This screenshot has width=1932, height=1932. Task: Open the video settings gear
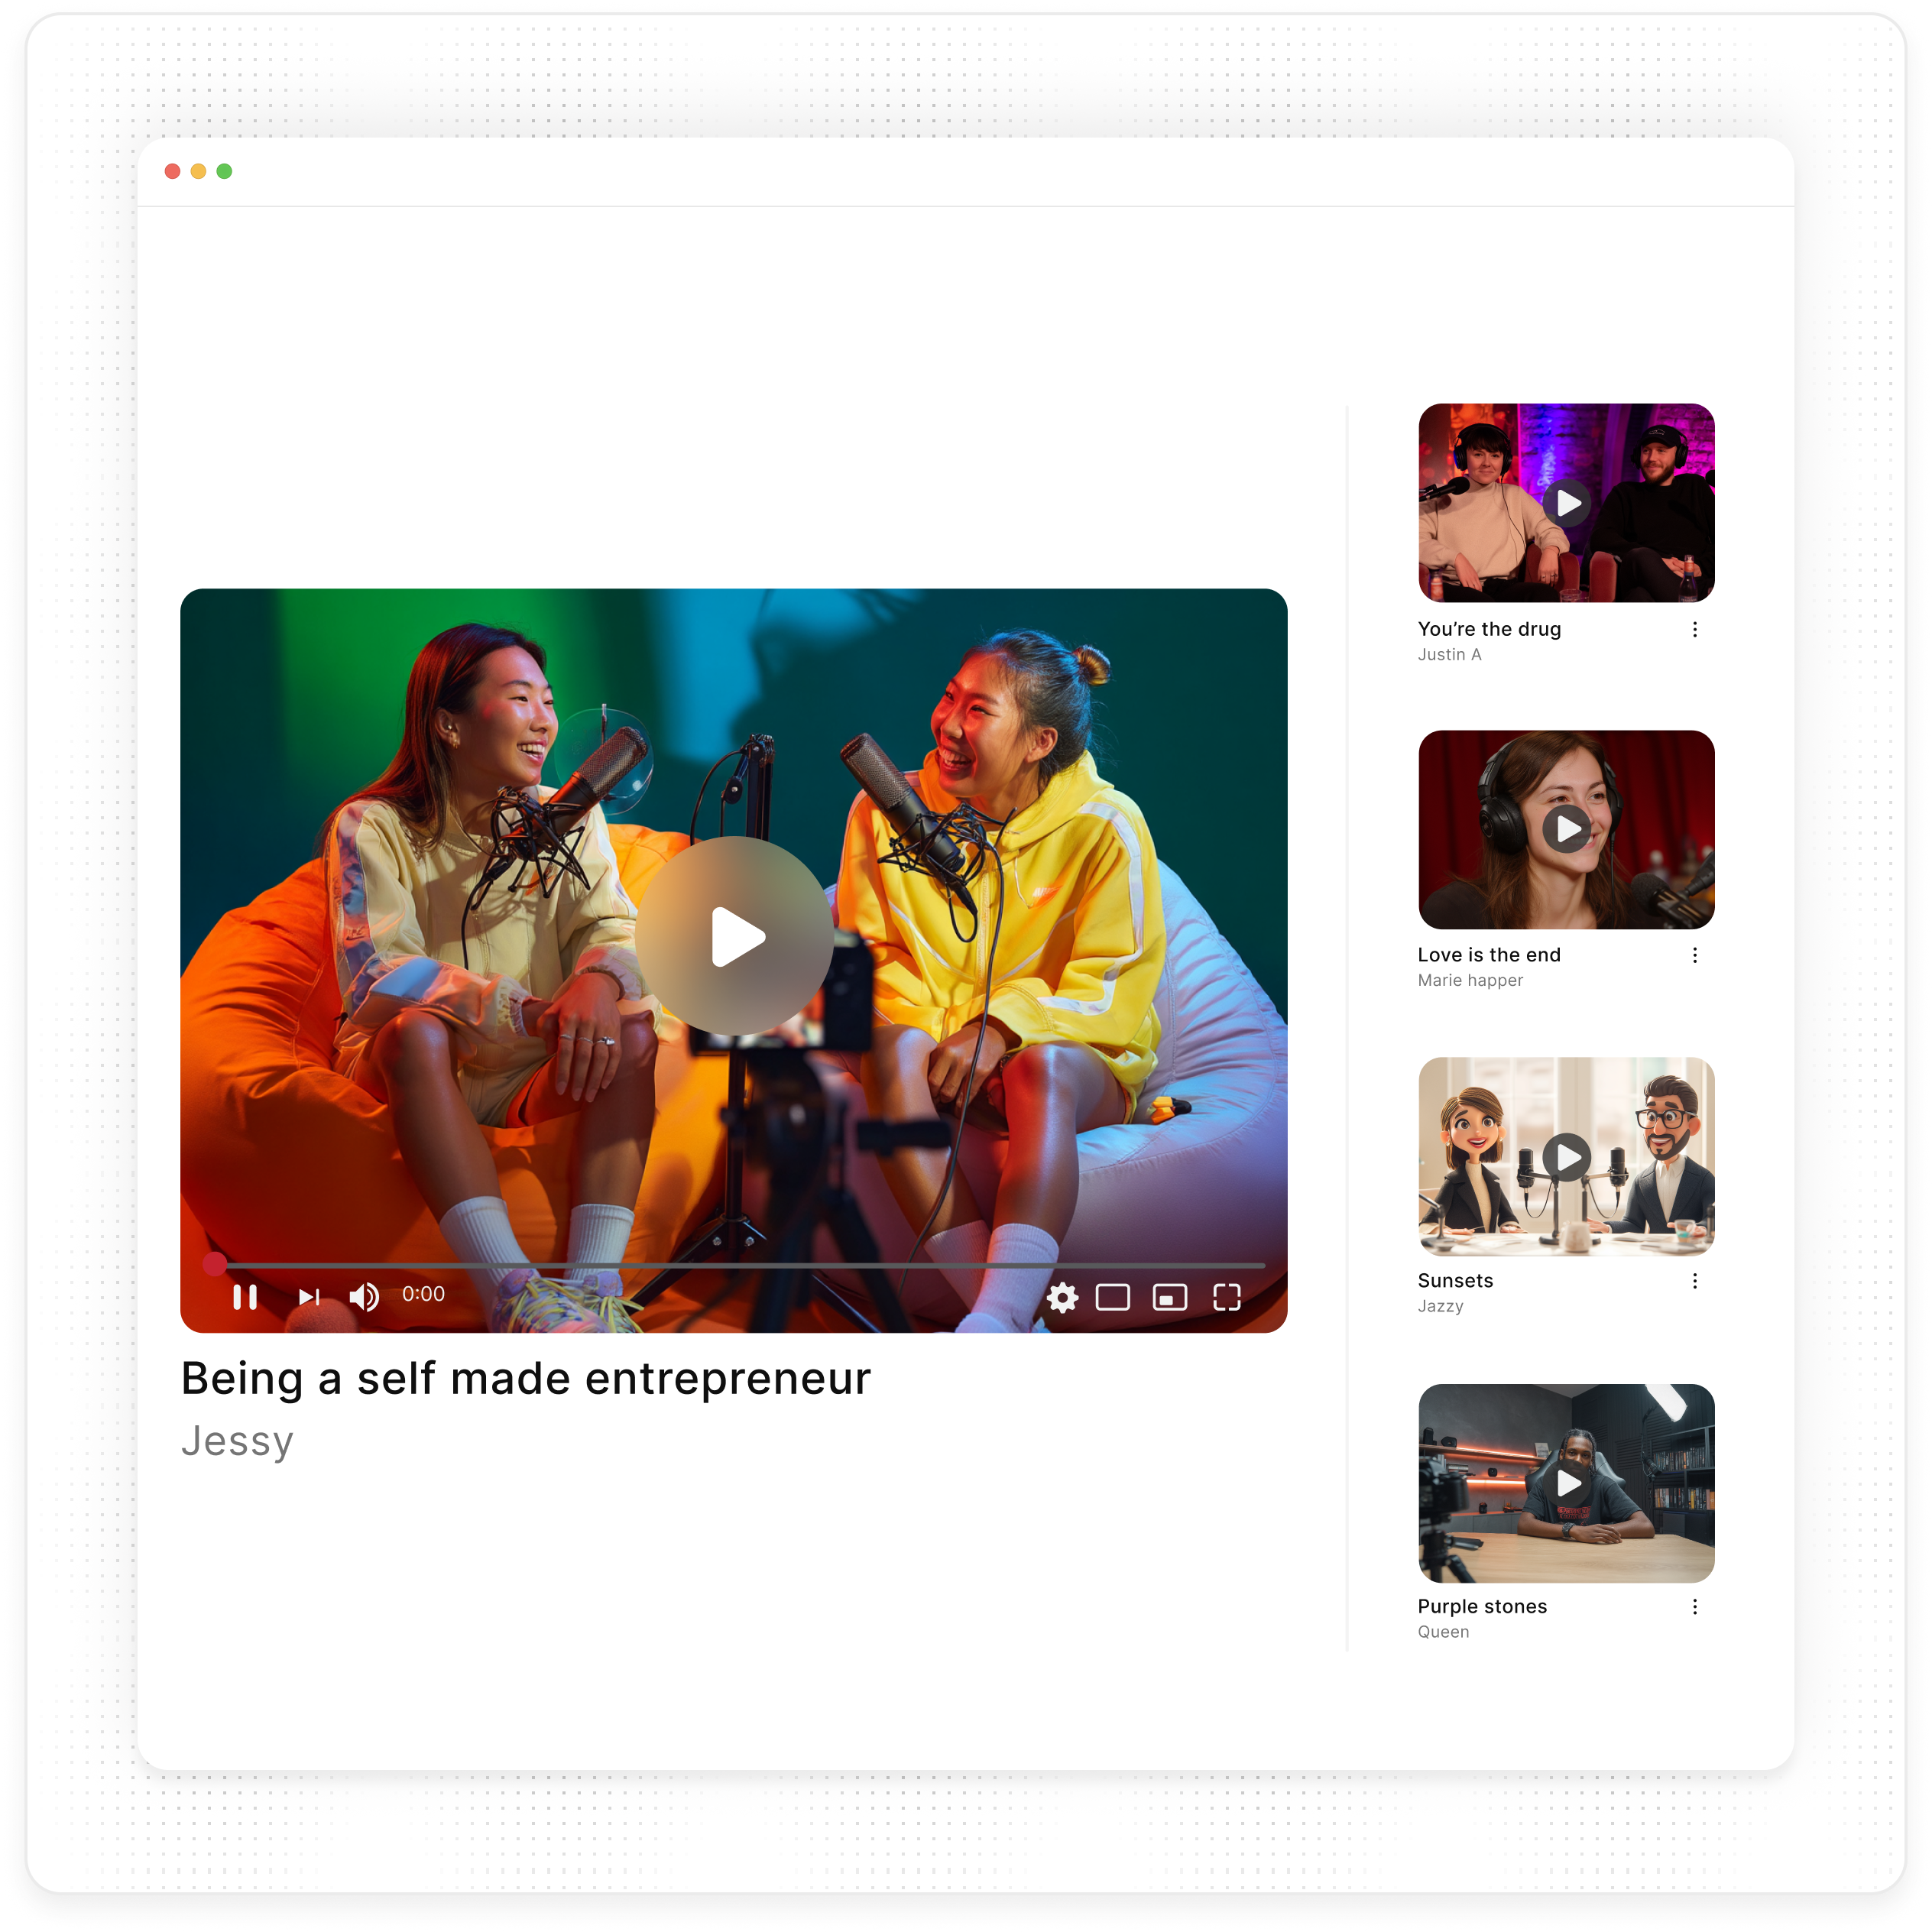pos(1062,1297)
